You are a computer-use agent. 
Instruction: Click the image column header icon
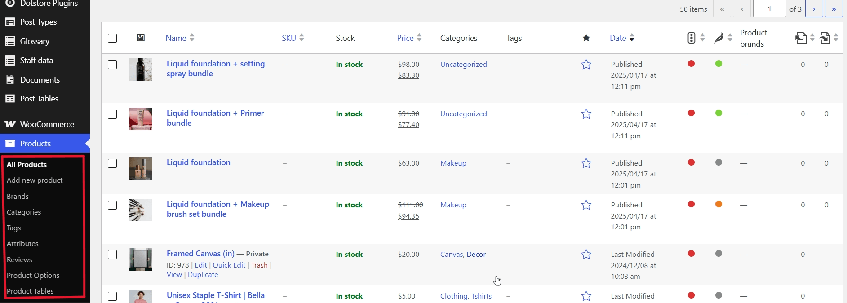[141, 38]
